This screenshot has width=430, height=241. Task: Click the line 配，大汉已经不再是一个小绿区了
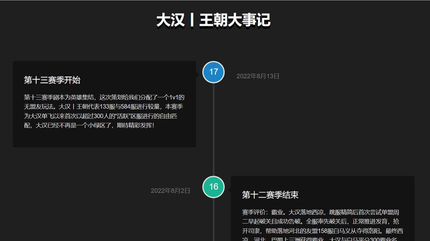coord(89,125)
